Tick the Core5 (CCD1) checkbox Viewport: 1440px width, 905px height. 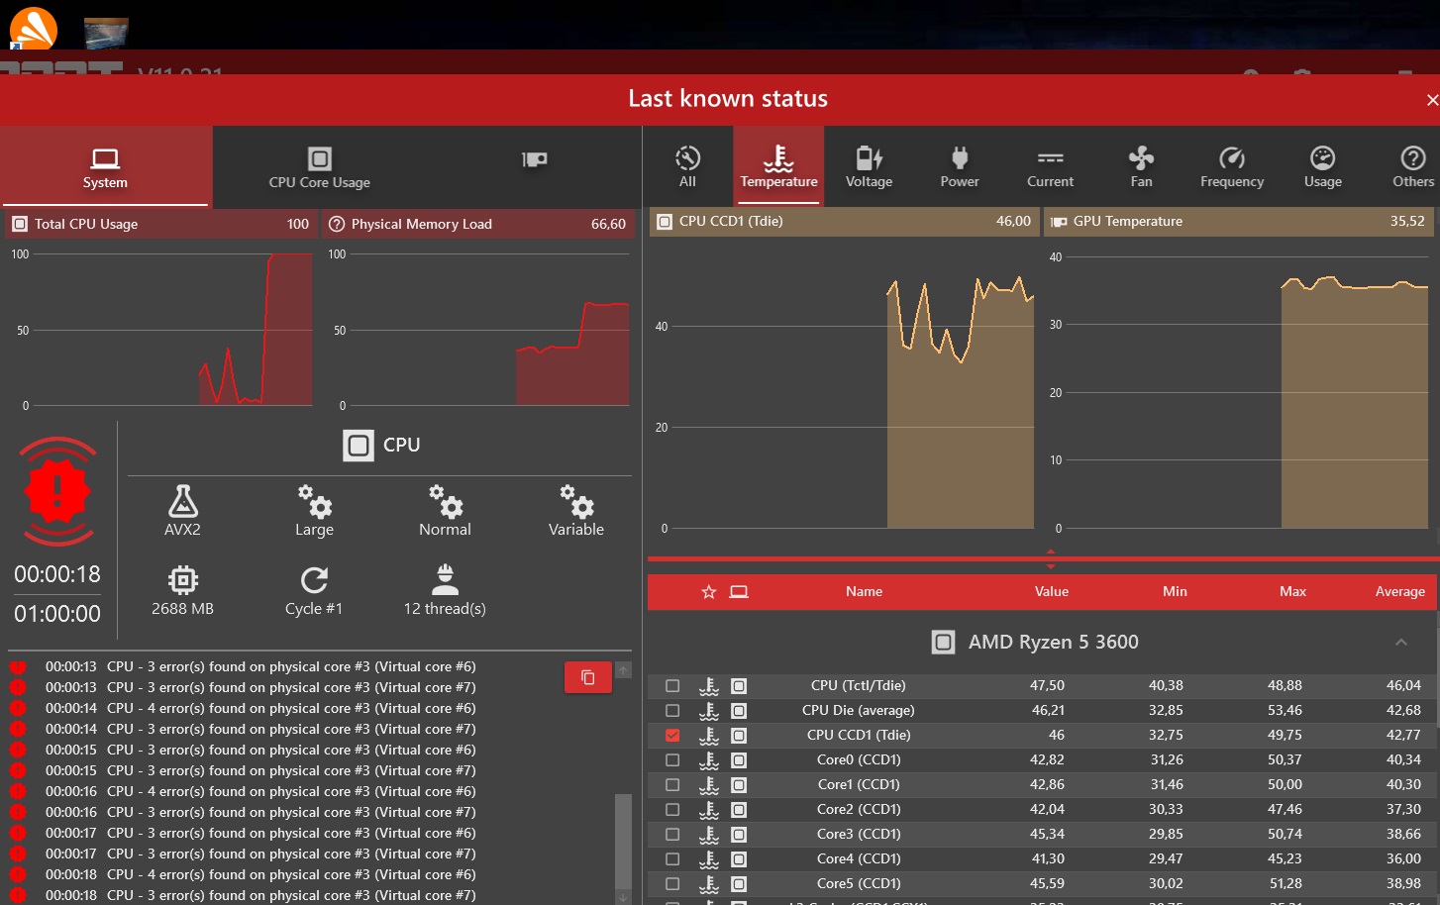click(x=672, y=884)
